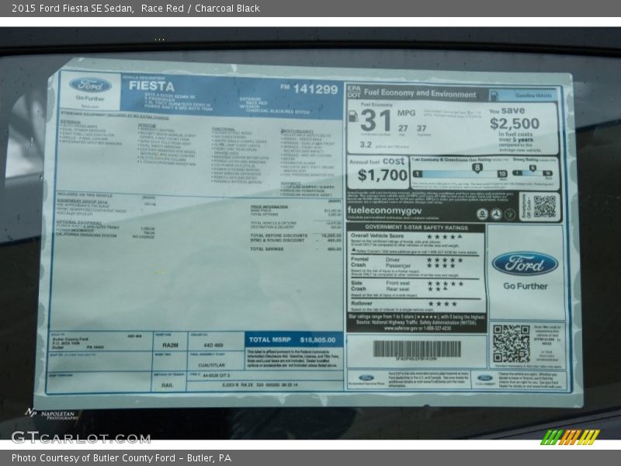The height and width of the screenshot is (466, 621).
Task: Click the Photo Courtesy of Butler County Ford caption
Action: (122, 457)
